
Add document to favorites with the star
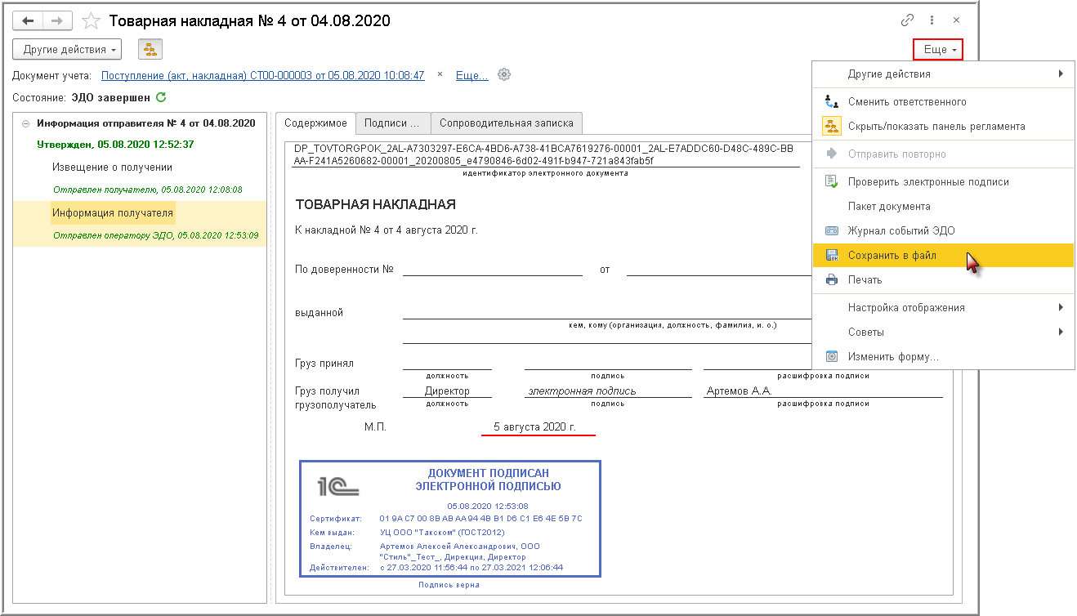pos(92,21)
